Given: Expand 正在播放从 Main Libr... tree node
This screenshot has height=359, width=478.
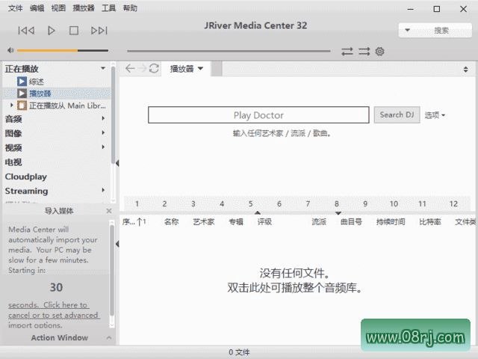Looking at the screenshot, I should pos(12,105).
